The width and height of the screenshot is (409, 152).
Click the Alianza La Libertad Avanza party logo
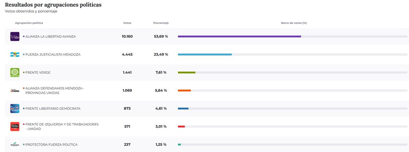click(15, 36)
